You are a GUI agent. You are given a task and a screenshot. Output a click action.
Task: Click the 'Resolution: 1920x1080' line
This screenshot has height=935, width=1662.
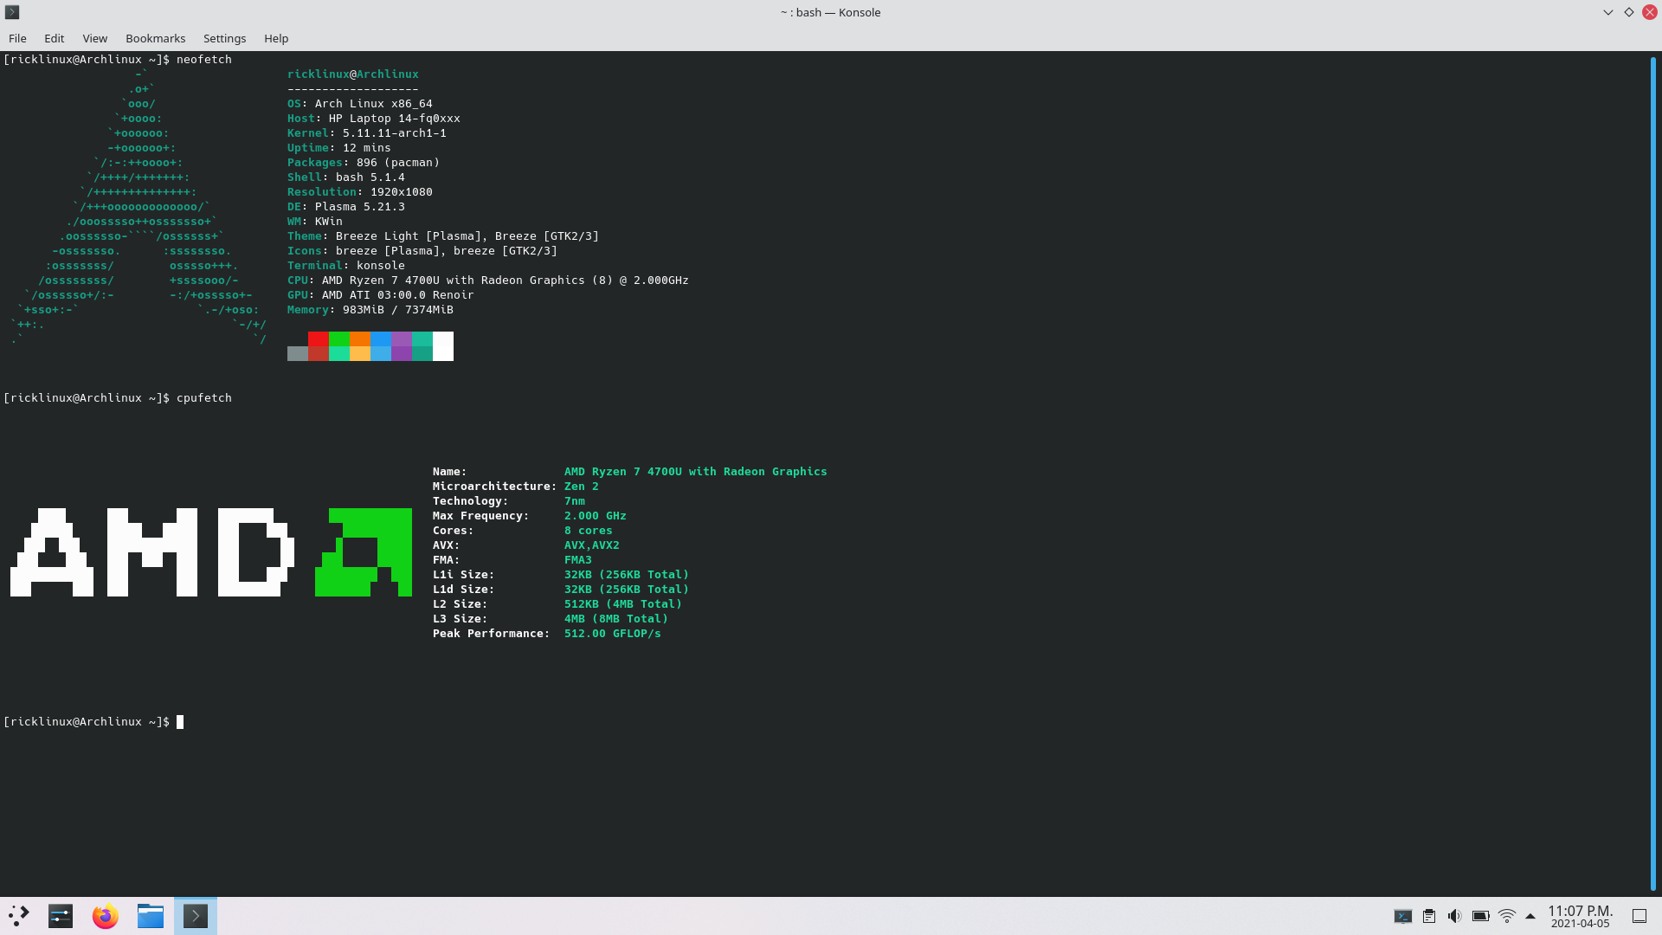[x=360, y=192]
